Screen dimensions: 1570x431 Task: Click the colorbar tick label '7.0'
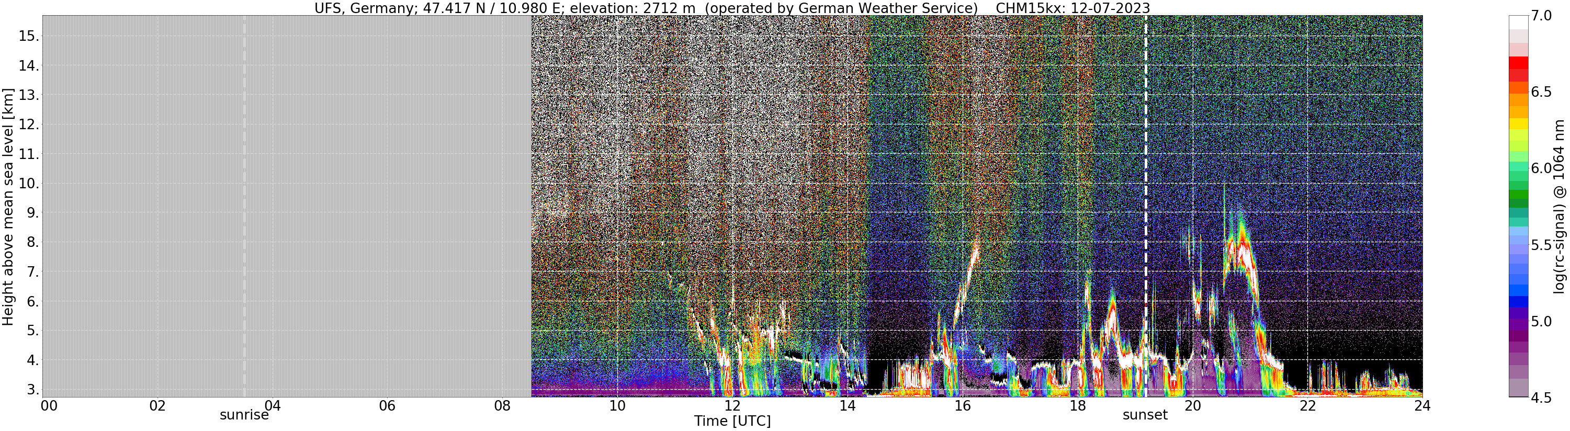click(1541, 16)
